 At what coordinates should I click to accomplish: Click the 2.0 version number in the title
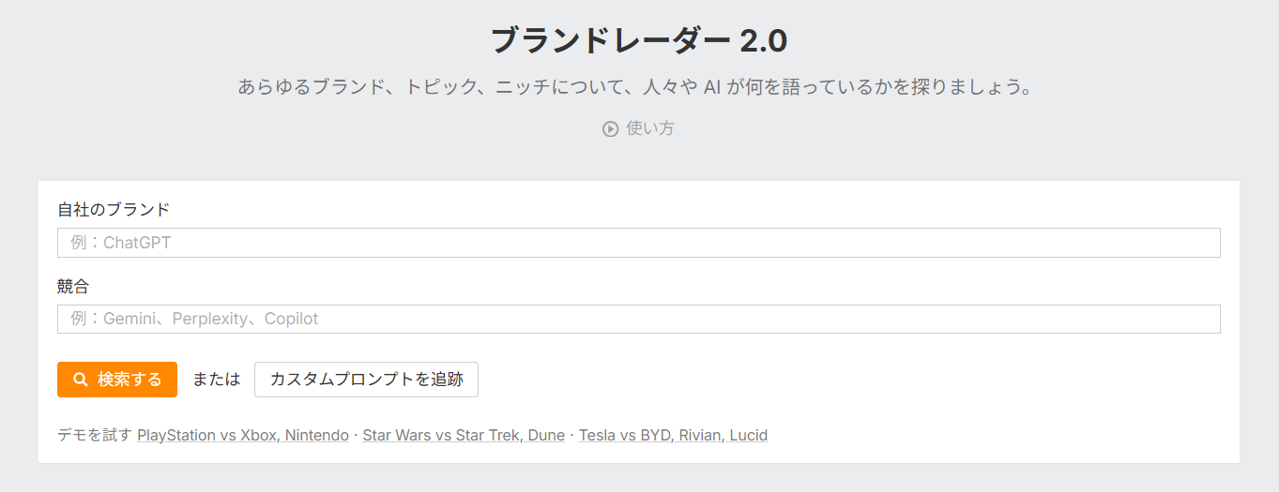click(763, 41)
